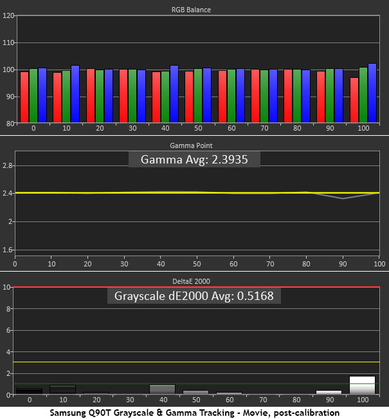This screenshot has width=389, height=419.
Task: Click the Gamma Point chart title
Action: tap(194, 146)
